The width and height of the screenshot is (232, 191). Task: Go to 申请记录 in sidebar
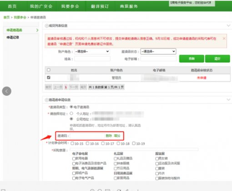[13, 37]
